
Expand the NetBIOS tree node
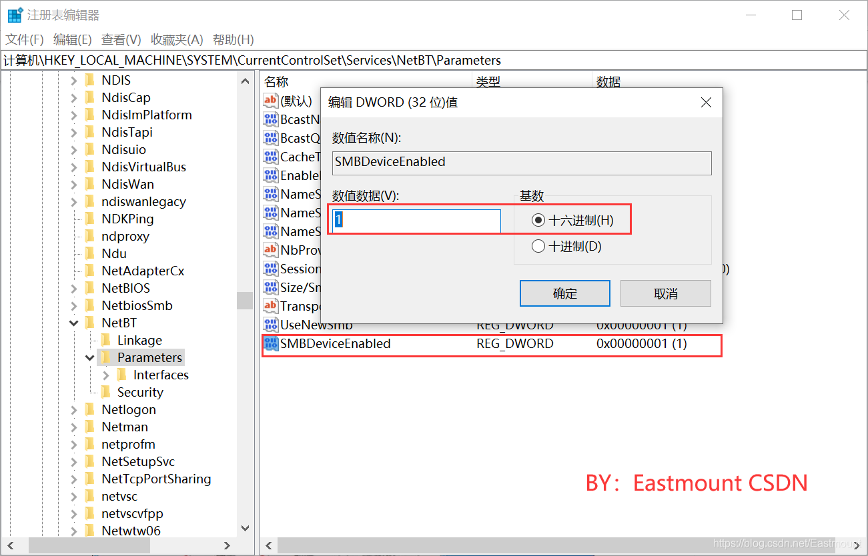coord(74,288)
